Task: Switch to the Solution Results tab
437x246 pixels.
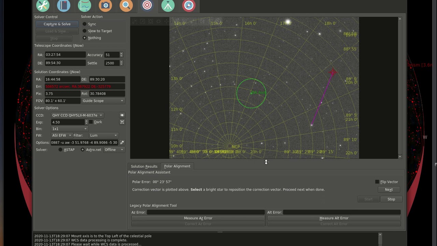Action: tap(144, 166)
